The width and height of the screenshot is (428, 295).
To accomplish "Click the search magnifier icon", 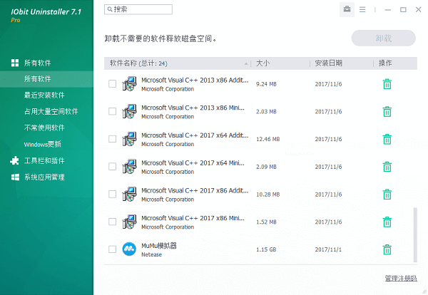I will (x=109, y=9).
